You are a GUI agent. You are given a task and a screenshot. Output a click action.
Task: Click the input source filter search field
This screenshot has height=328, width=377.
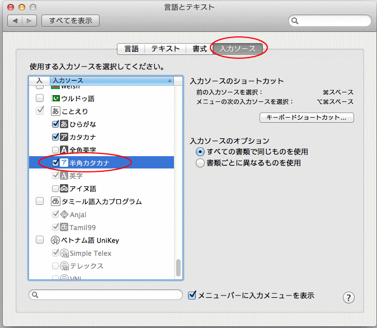106,295
